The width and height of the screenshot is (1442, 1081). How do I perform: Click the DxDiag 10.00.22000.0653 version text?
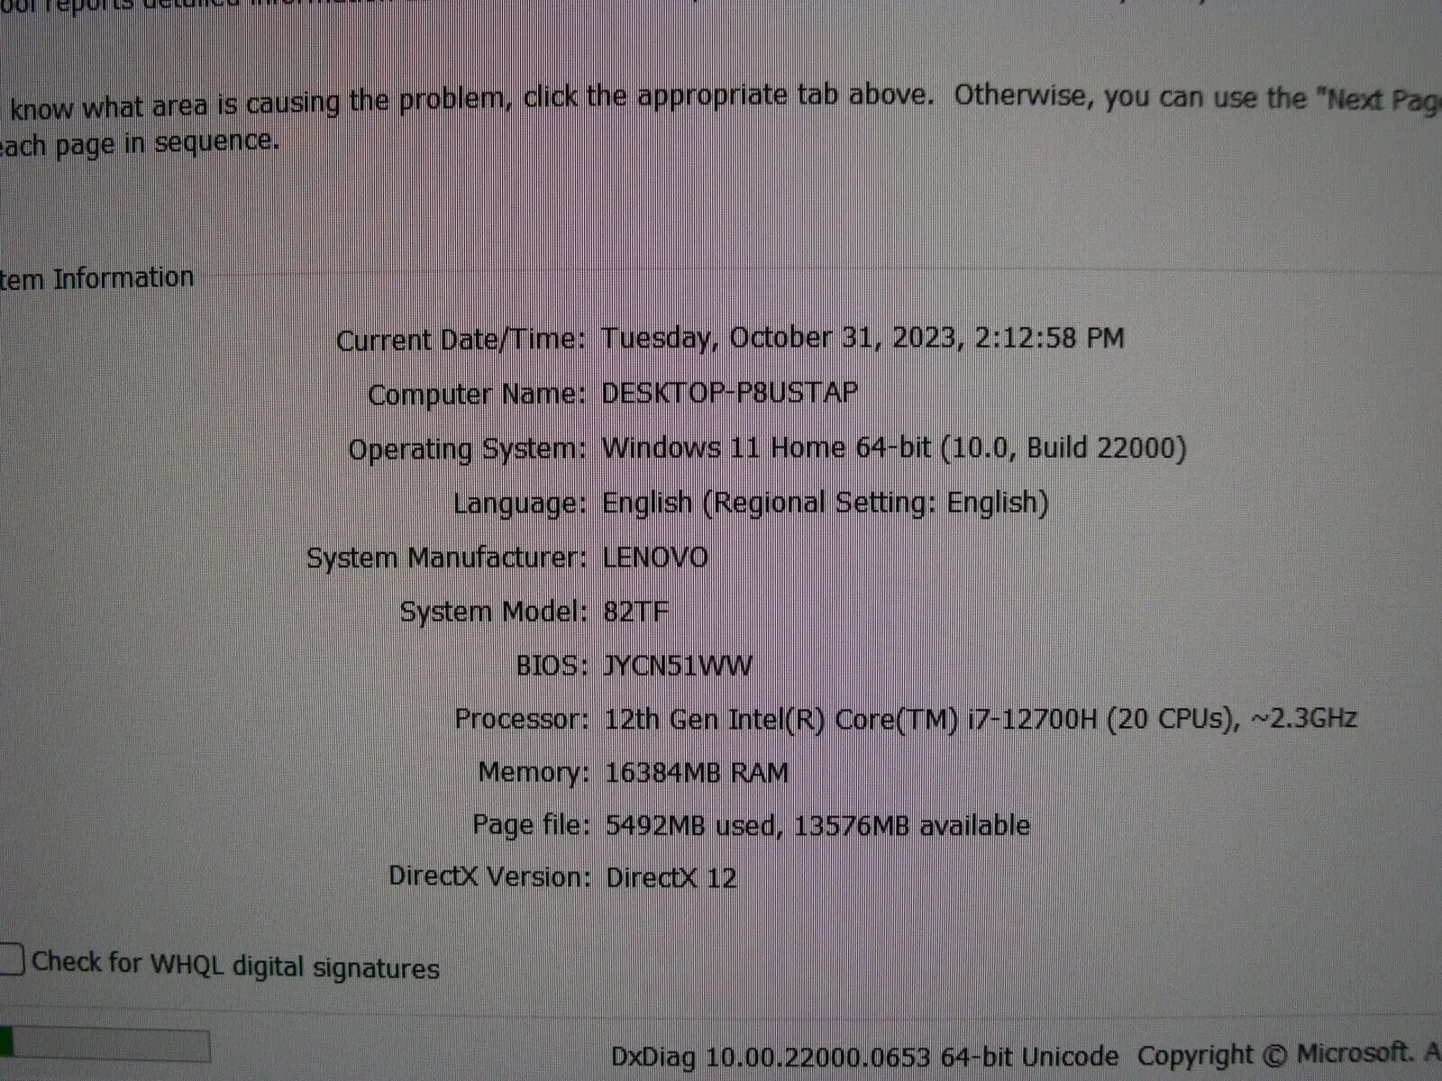point(865,1056)
